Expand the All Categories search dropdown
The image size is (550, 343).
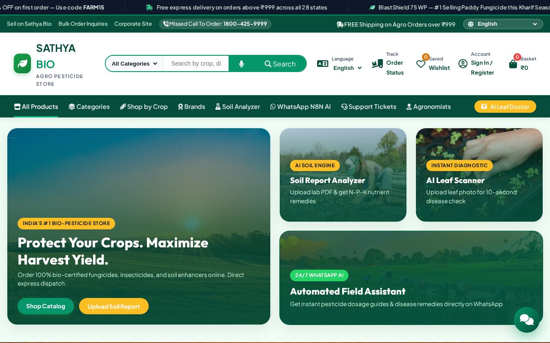point(134,63)
